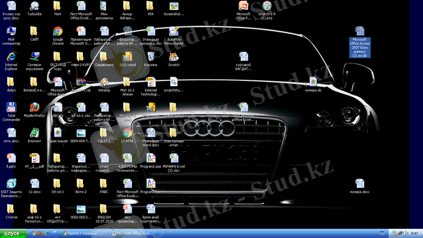Open the САЙТ folder
The height and width of the screenshot is (238, 423).
pyautogui.click(x=34, y=31)
